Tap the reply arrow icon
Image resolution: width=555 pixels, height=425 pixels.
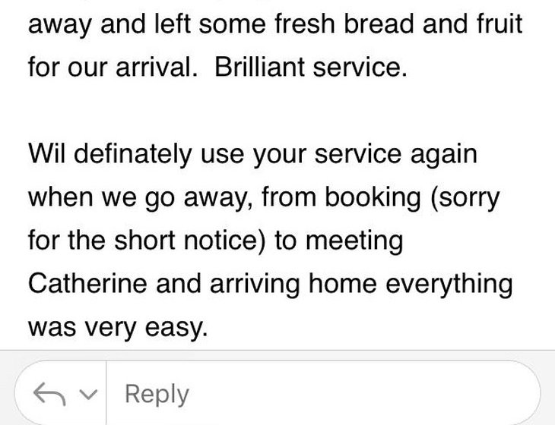50,393
